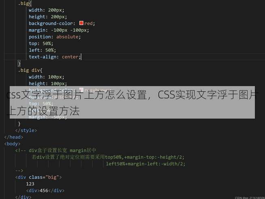
Task: Click the '<div>456</div>' line
Action: point(45,190)
